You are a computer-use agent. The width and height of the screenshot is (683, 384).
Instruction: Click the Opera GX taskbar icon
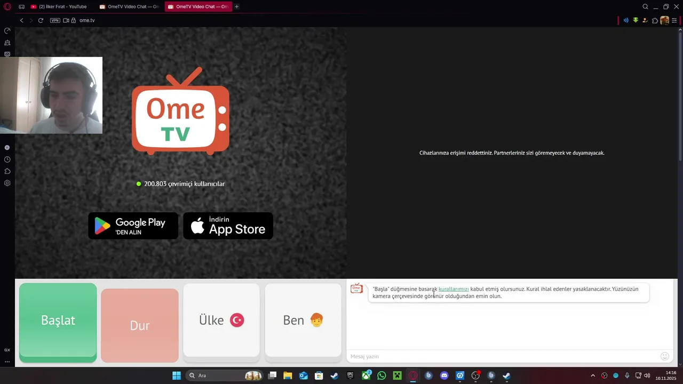click(x=412, y=375)
